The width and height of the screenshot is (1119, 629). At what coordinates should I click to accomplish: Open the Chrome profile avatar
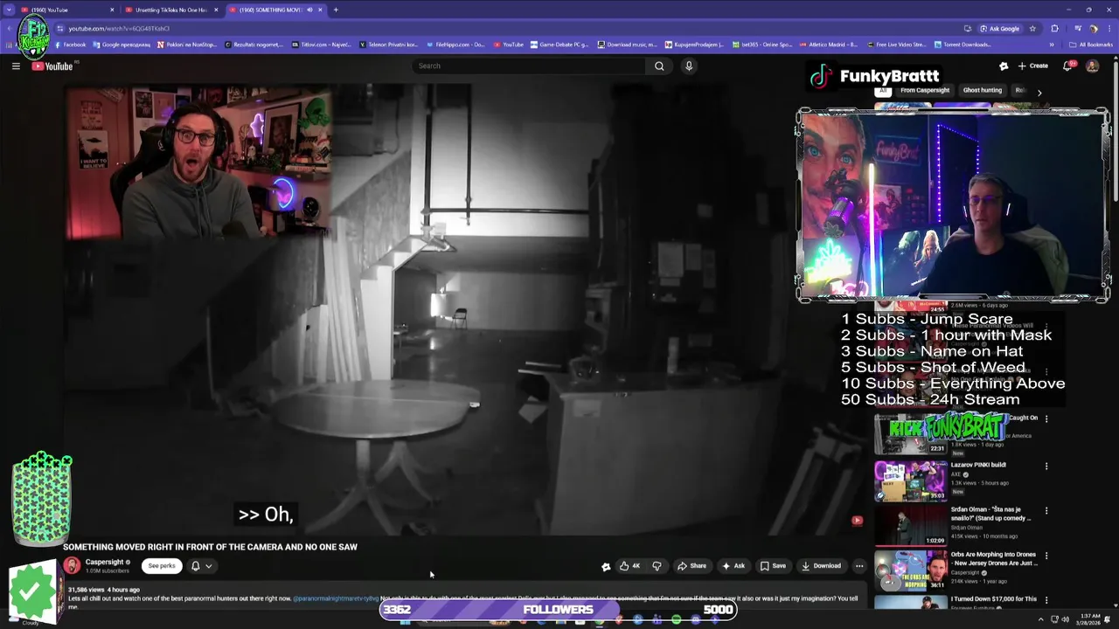click(1093, 28)
